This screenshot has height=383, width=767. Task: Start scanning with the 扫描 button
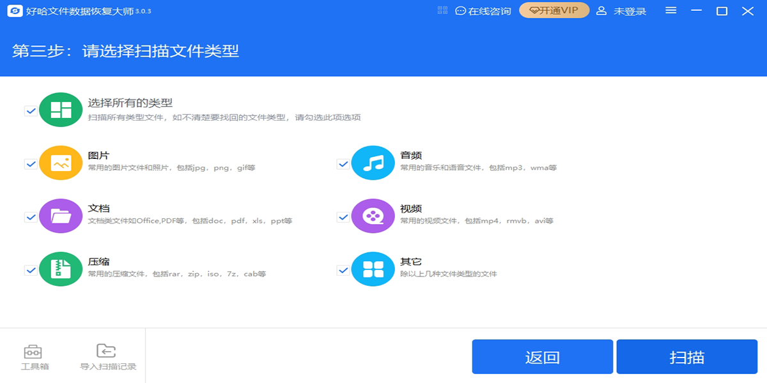[x=687, y=357]
